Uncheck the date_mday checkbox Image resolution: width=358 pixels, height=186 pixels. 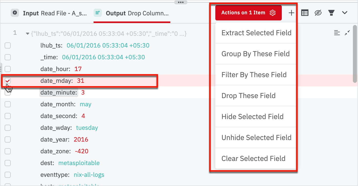coord(8,81)
